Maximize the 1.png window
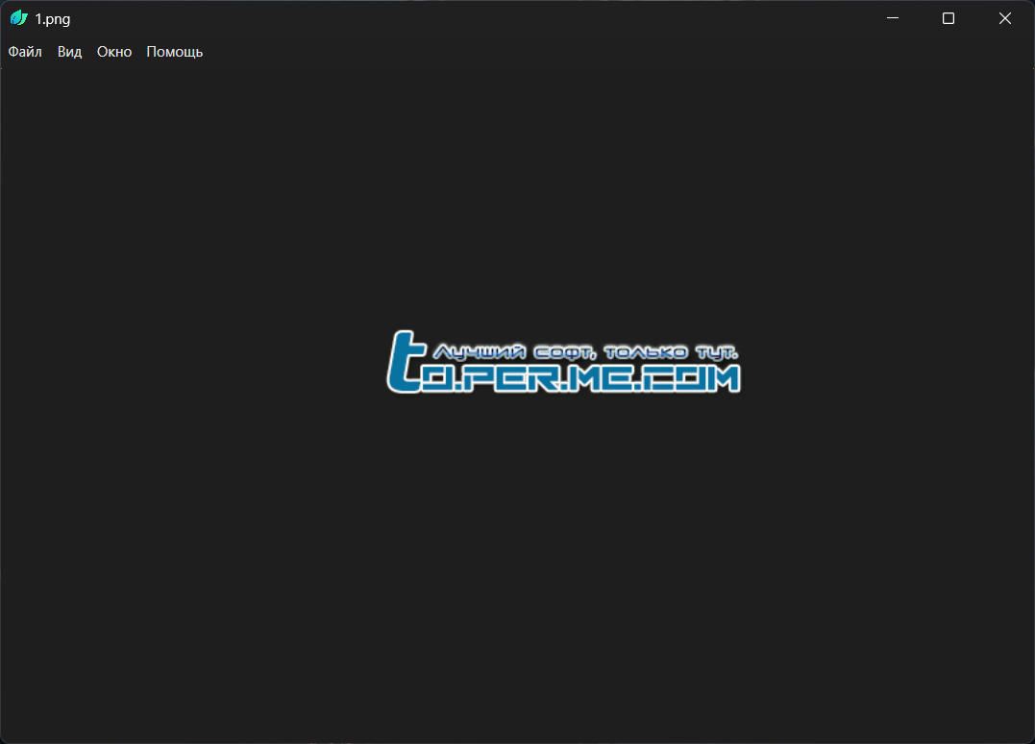The height and width of the screenshot is (744, 1035). (949, 18)
